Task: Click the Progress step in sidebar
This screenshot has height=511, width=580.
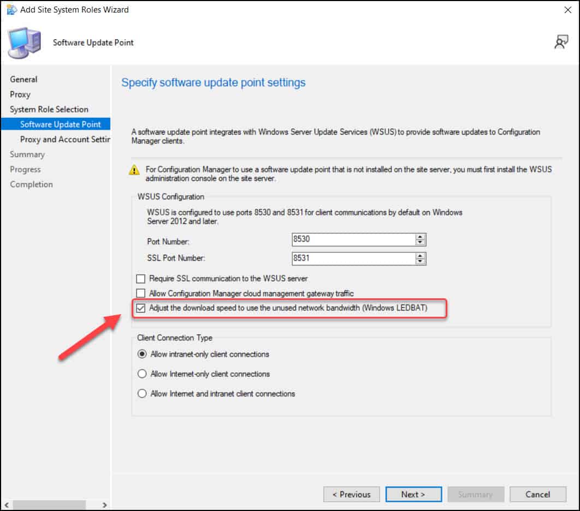Action: (x=26, y=169)
